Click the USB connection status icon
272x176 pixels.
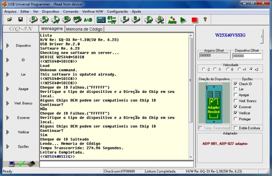22,164
